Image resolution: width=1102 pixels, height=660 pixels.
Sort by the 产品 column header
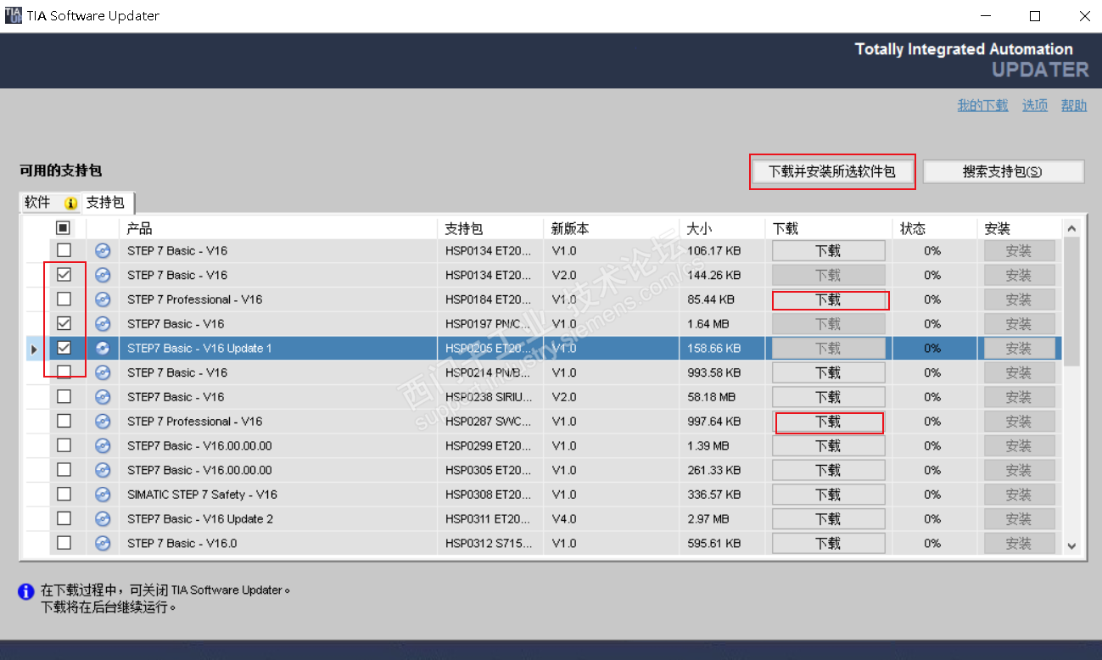(280, 228)
